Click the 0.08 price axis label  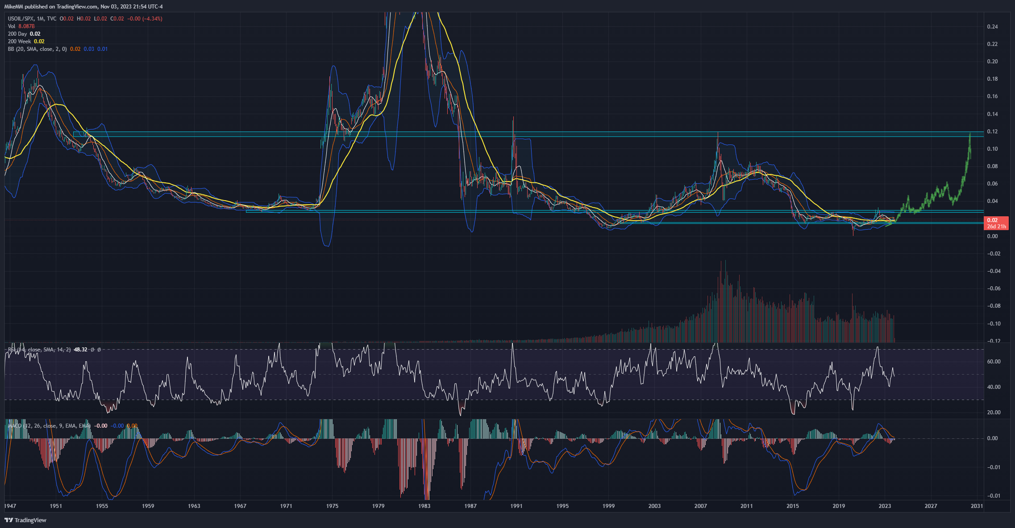(992, 166)
